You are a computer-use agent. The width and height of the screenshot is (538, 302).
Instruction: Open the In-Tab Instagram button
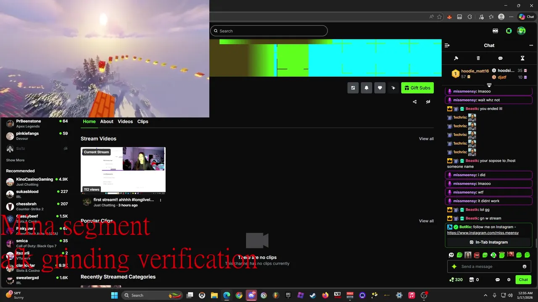tap(489, 242)
